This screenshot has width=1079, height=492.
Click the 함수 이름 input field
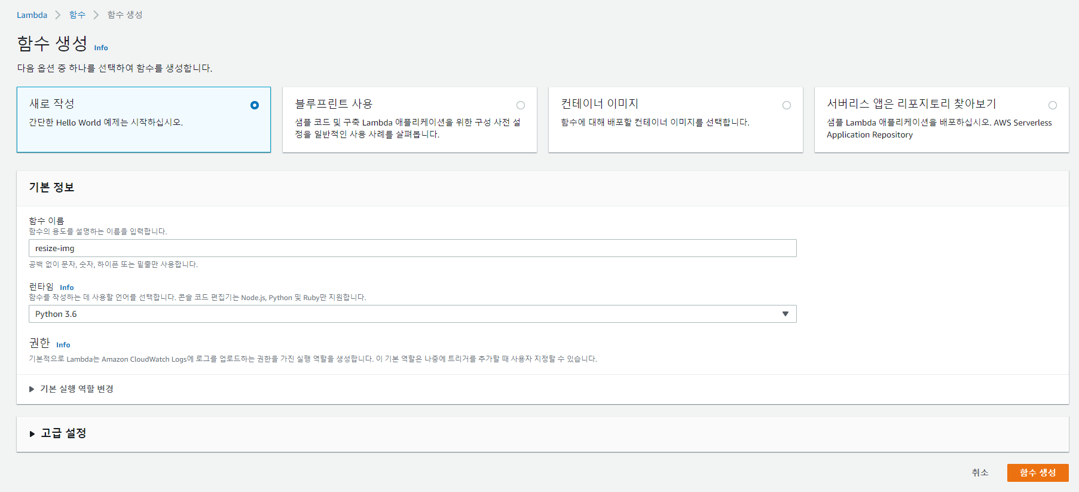click(412, 248)
